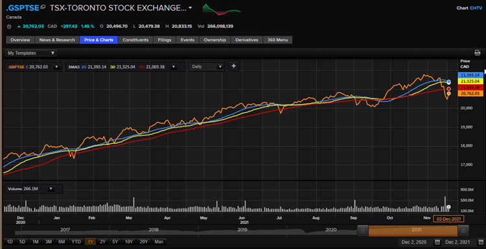This screenshot has width=486, height=249.
Task: Show the 10Y time range
Action: click(x=129, y=242)
